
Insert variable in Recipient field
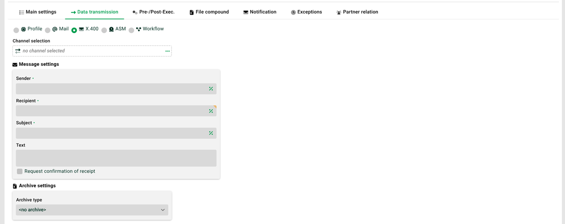(211, 111)
